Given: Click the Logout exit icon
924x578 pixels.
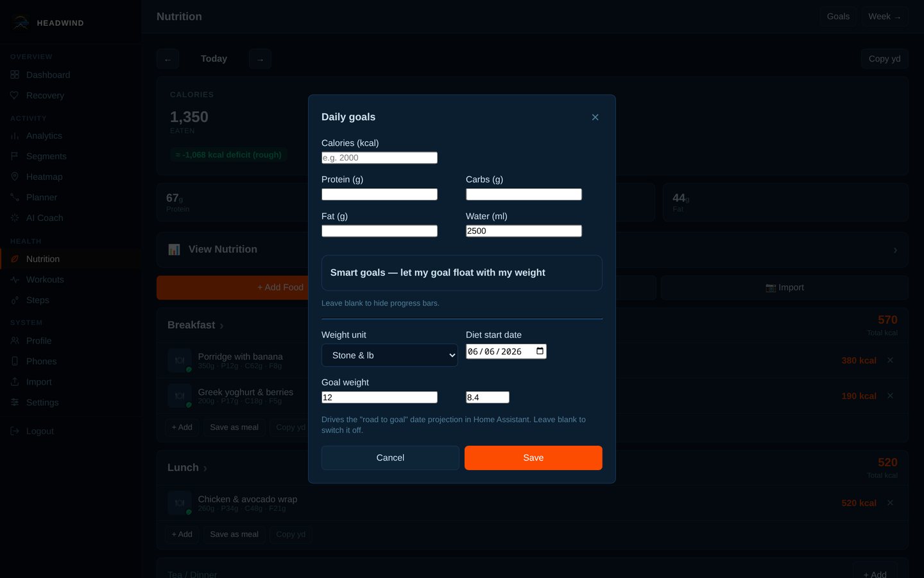Looking at the screenshot, I should coord(15,431).
